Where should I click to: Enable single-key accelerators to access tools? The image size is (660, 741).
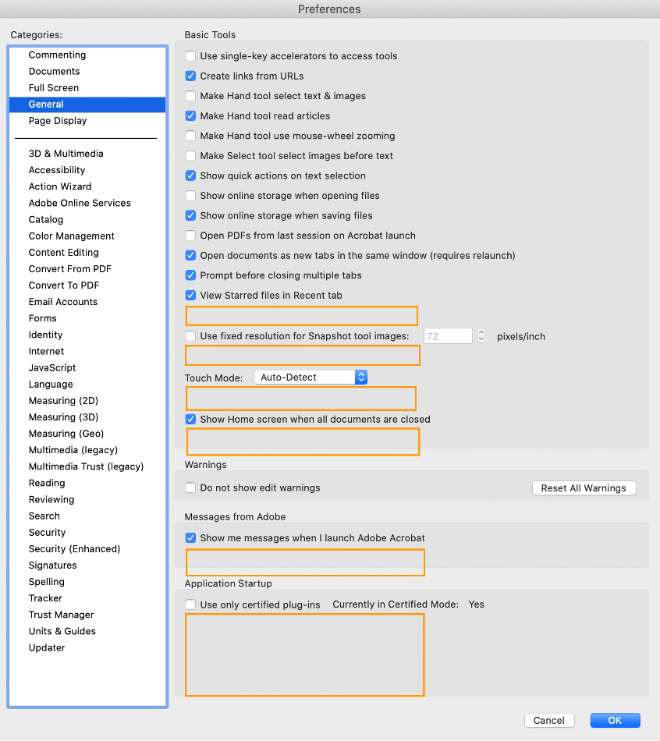coord(190,56)
